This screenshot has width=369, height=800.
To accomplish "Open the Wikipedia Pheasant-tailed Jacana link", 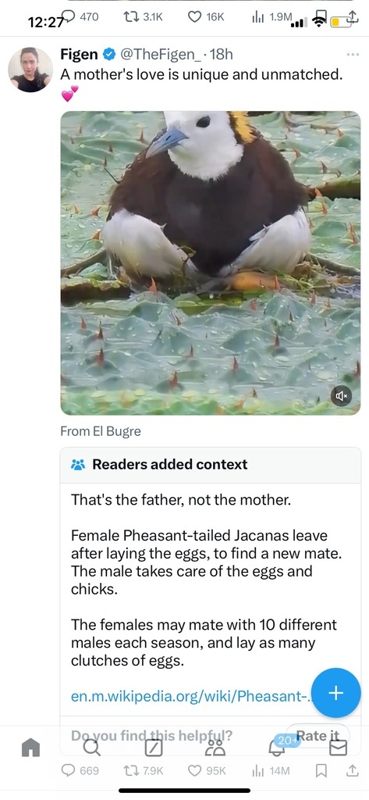I will pyautogui.click(x=192, y=696).
